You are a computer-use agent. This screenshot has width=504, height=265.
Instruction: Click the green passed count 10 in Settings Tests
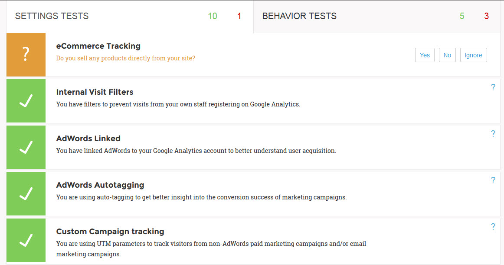click(x=213, y=16)
